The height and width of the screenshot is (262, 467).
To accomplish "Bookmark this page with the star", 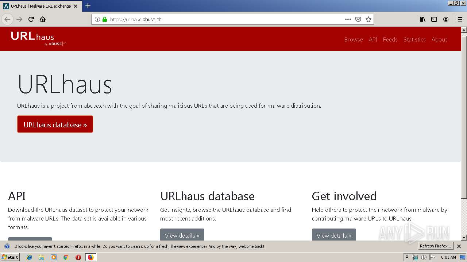I will (368, 19).
